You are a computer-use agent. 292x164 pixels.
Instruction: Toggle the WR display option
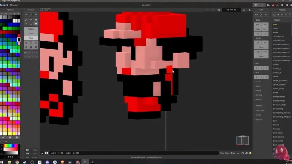click(x=27, y=154)
